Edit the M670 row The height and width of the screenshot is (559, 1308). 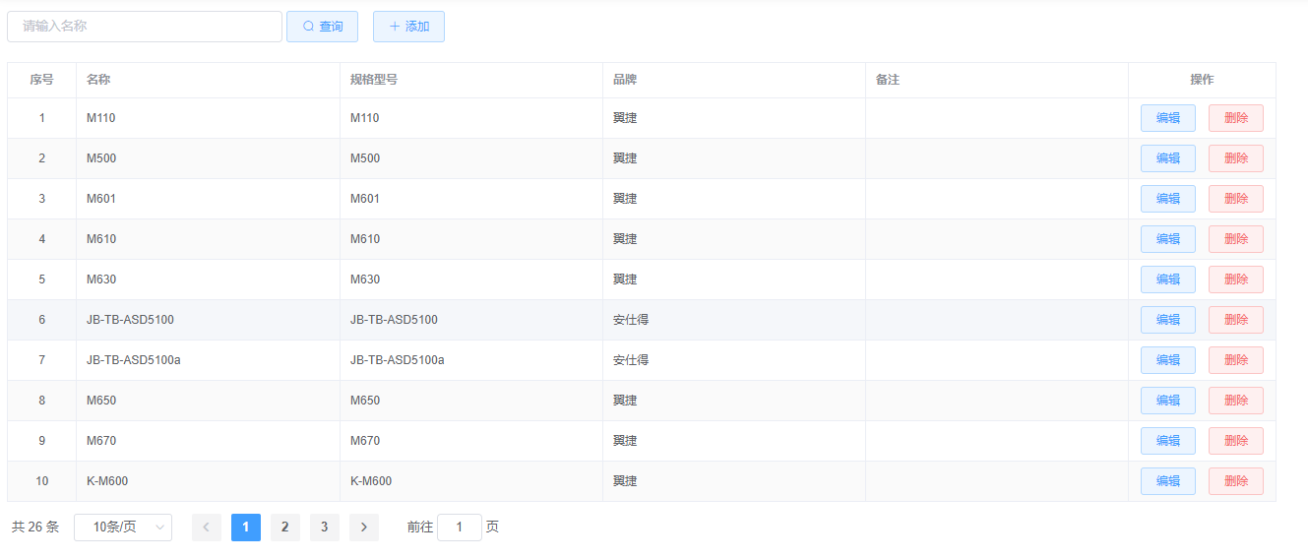tap(1167, 441)
